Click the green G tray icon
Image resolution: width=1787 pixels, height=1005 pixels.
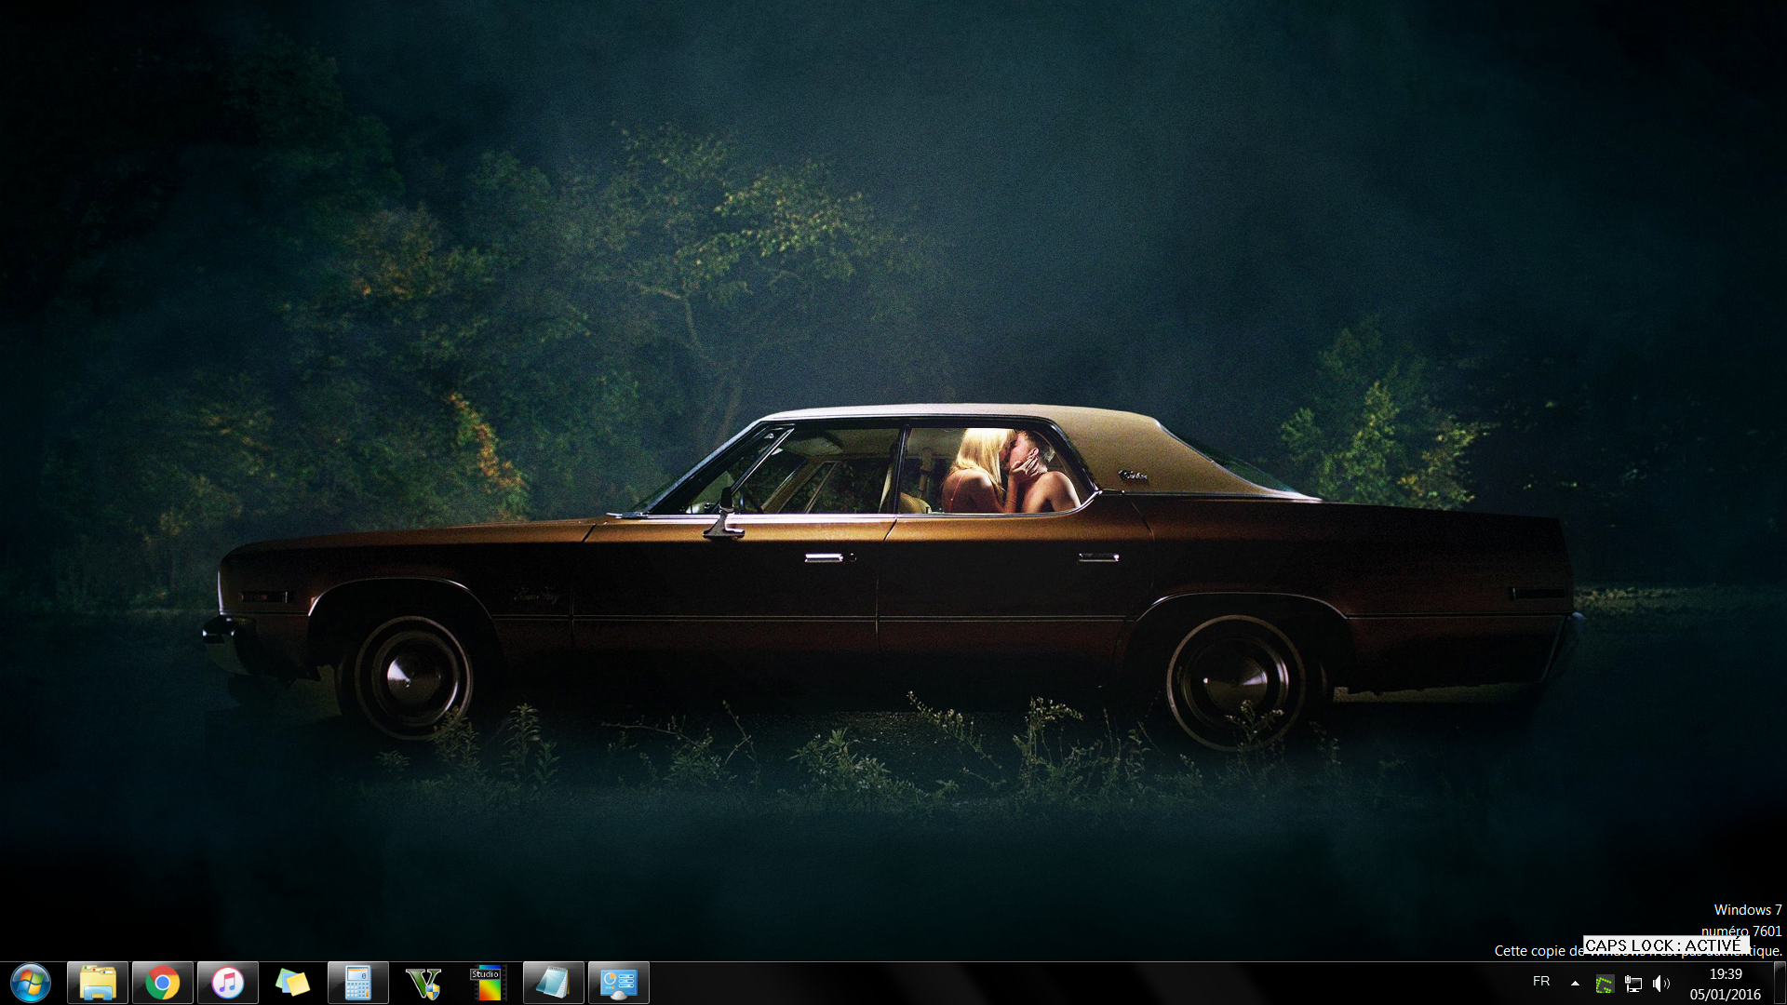click(x=1605, y=984)
